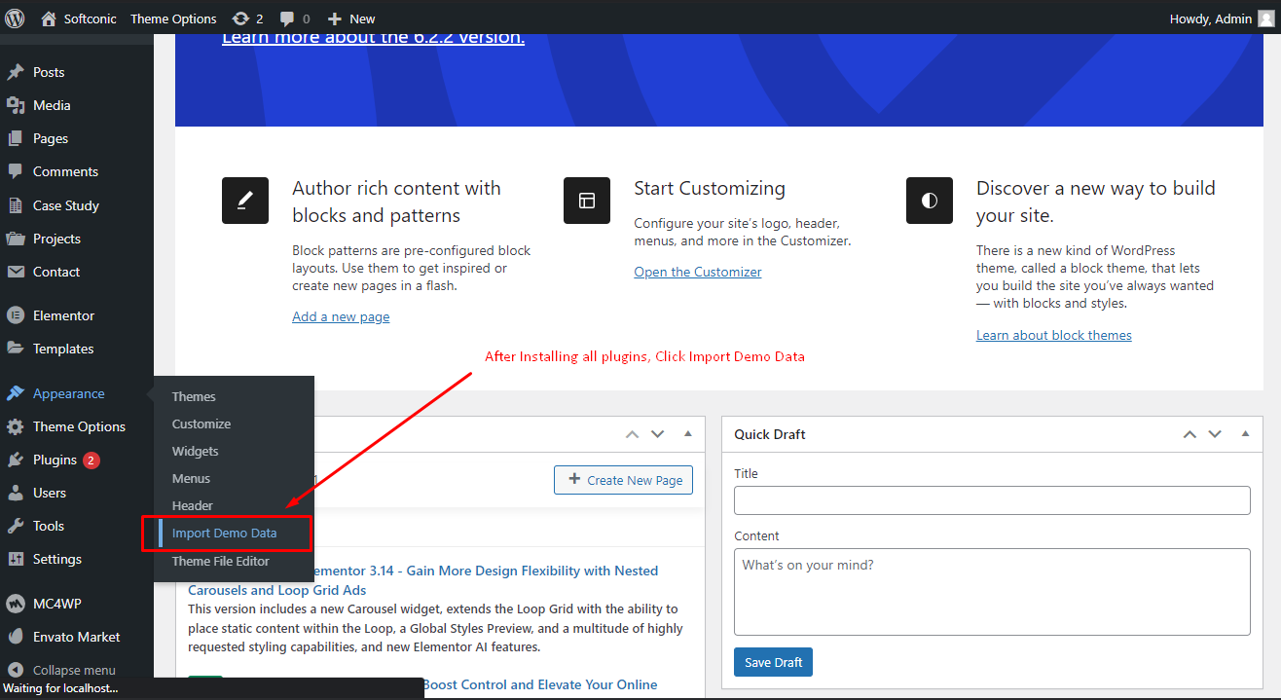Move Quick Draft panel down with chevron
The image size is (1281, 700).
point(1215,434)
